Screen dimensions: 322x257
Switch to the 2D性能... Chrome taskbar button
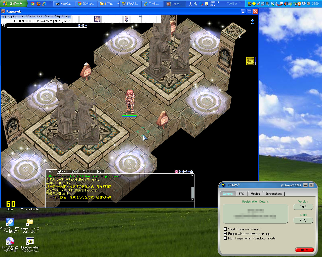click(x=86, y=4)
